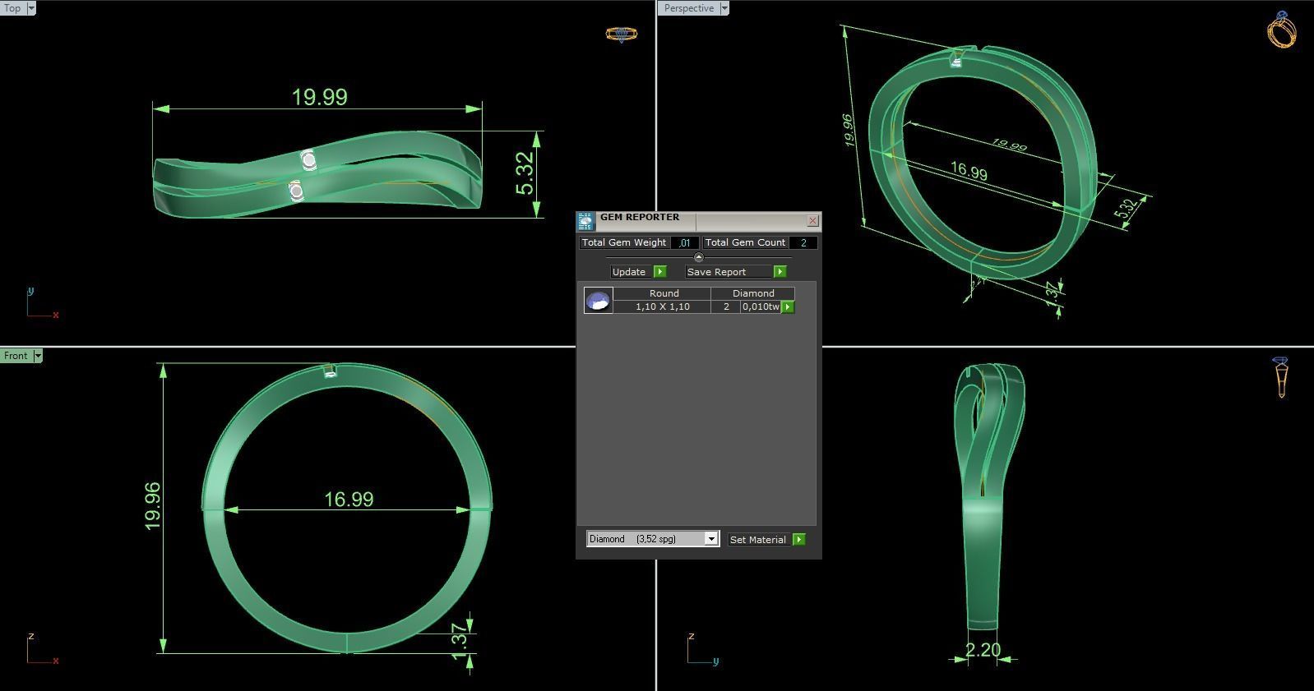Click the 0,010tw weight cell
Screen dimensions: 1314x691
tap(761, 306)
